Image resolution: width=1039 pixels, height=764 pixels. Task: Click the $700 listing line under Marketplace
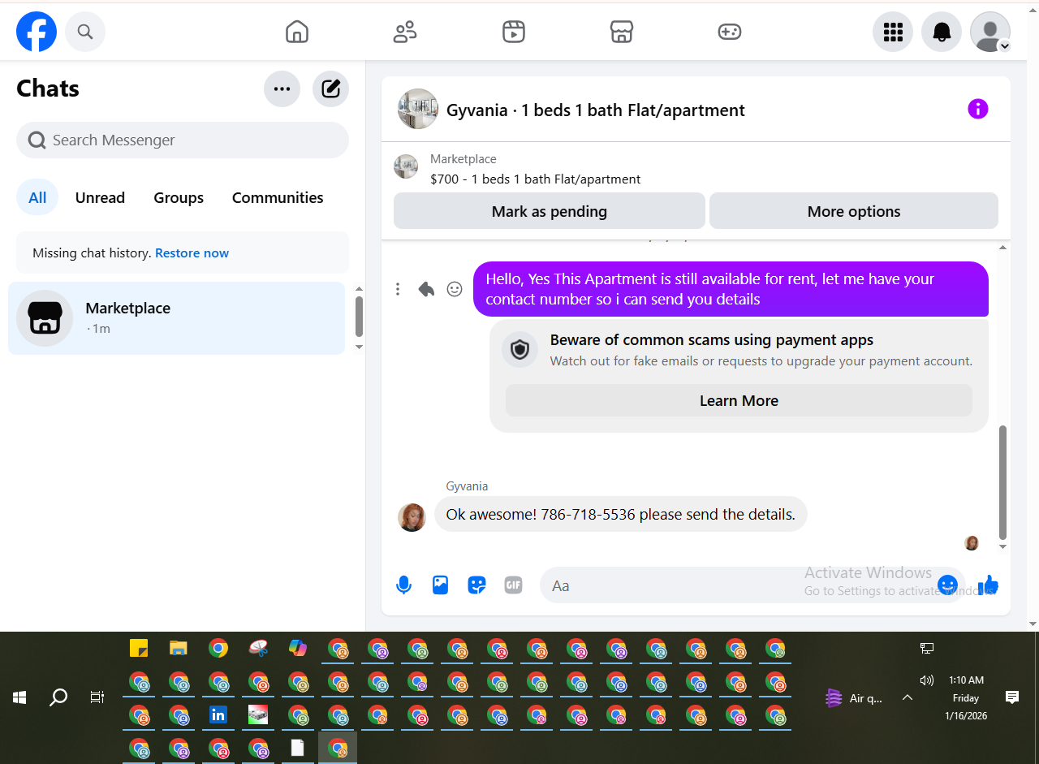click(x=535, y=179)
